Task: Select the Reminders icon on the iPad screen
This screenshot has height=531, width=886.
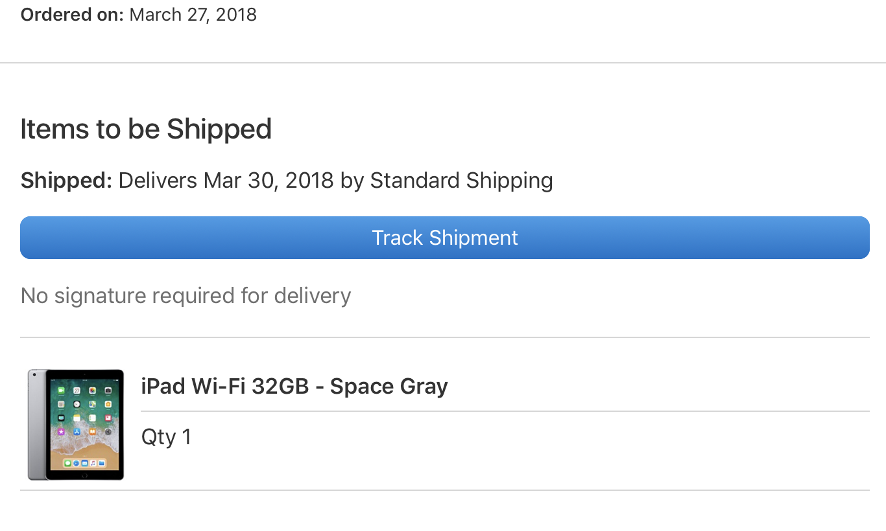Action: [x=91, y=418]
